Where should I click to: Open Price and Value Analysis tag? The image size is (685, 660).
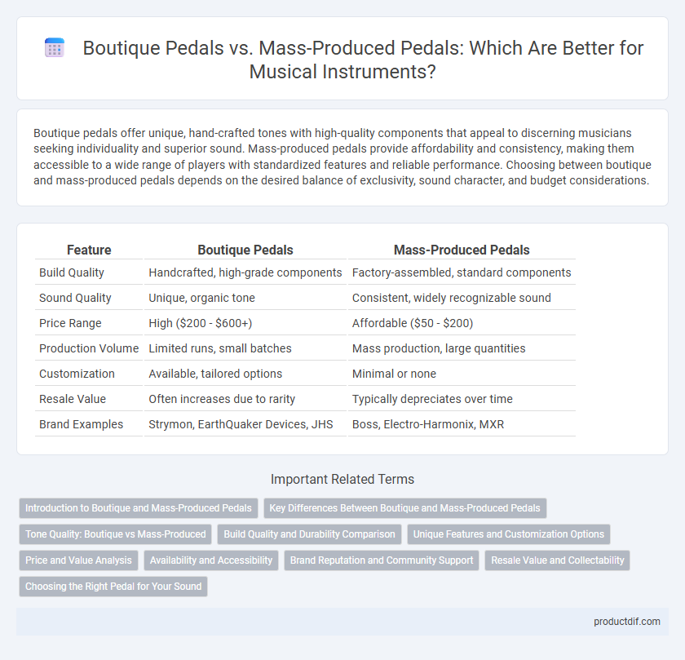(x=78, y=560)
